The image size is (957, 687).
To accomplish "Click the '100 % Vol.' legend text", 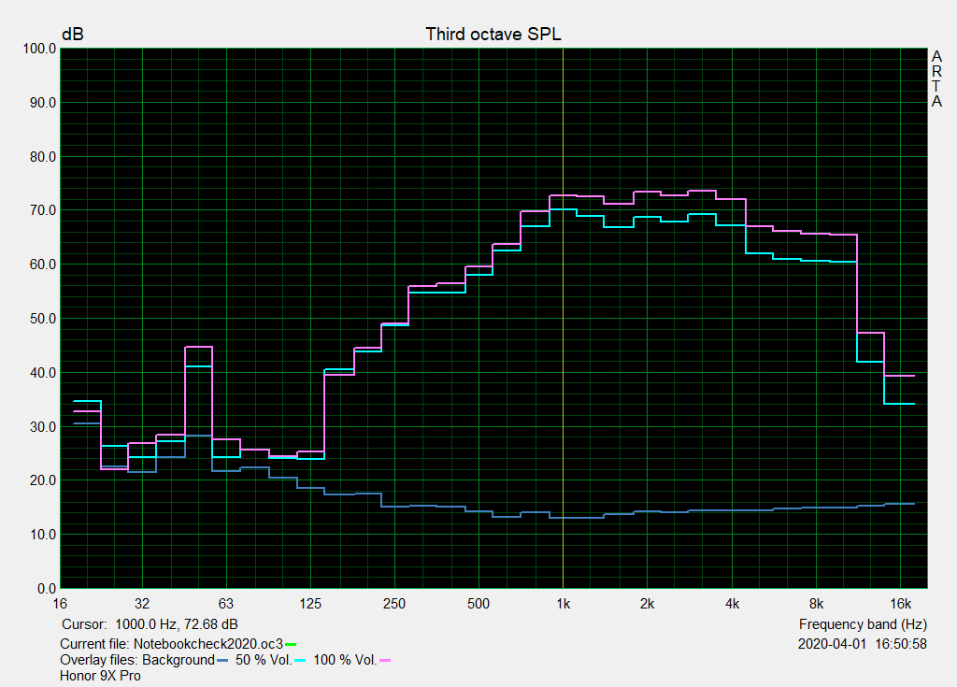I will coord(345,660).
